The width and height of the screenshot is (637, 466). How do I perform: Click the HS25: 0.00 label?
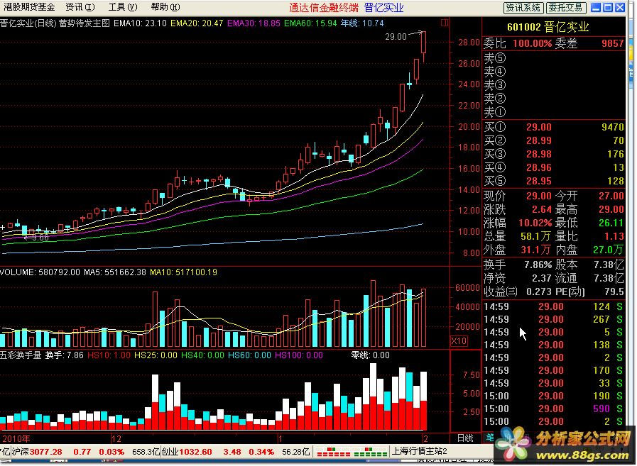[156, 355]
